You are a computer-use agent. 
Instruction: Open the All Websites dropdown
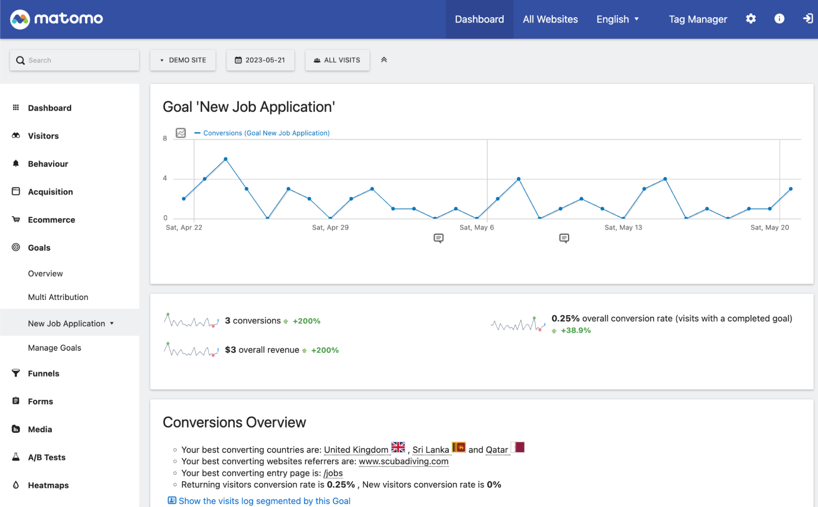(550, 19)
